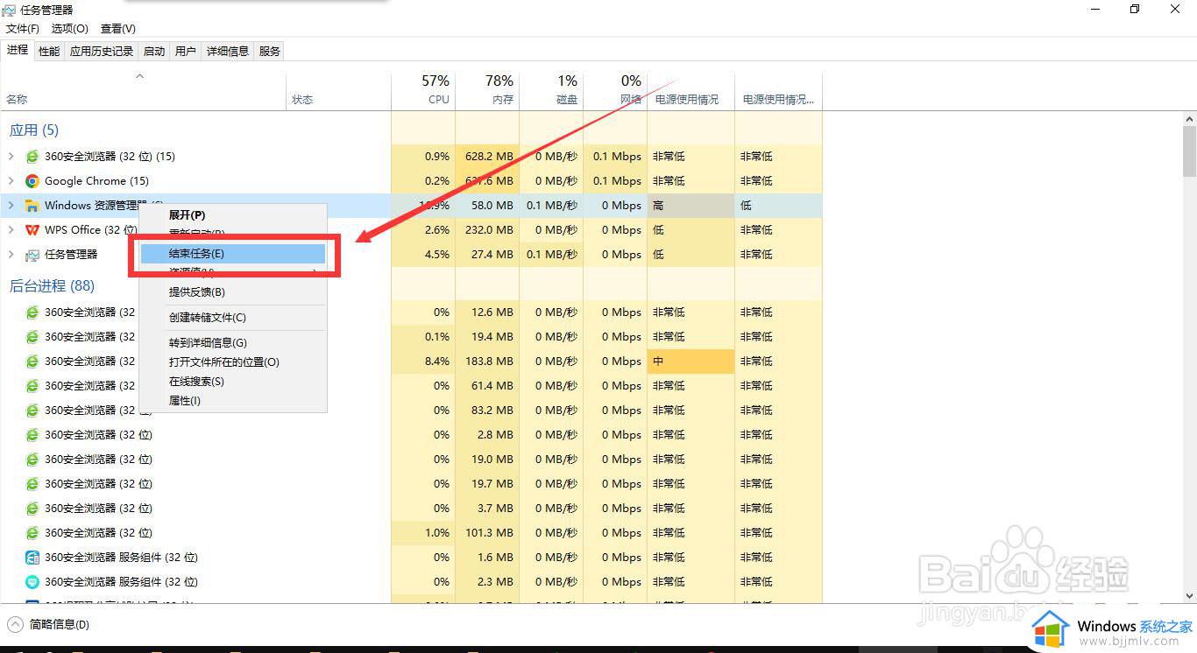This screenshot has width=1197, height=653.
Task: Open the 服务 tab
Action: [x=270, y=52]
